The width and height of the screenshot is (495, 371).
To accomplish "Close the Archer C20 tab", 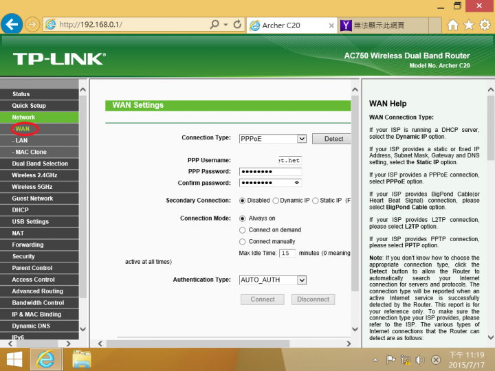I will tap(331, 25).
